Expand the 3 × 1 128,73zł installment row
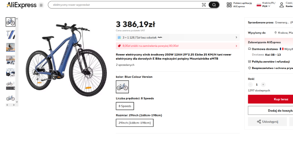 [178, 37]
